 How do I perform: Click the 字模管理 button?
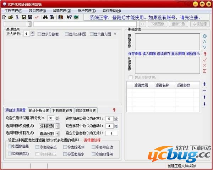(x=200, y=24)
